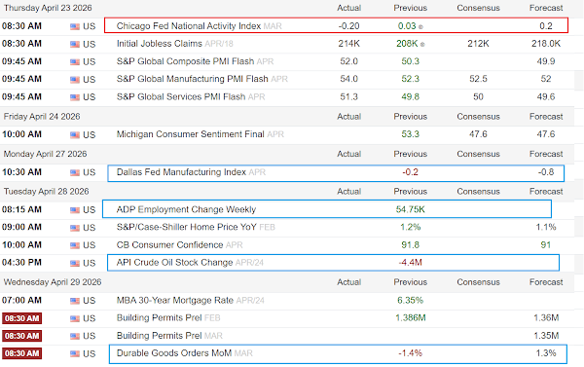Click US flag on MBA 30-Year Mortgage Rate row

pos(75,301)
